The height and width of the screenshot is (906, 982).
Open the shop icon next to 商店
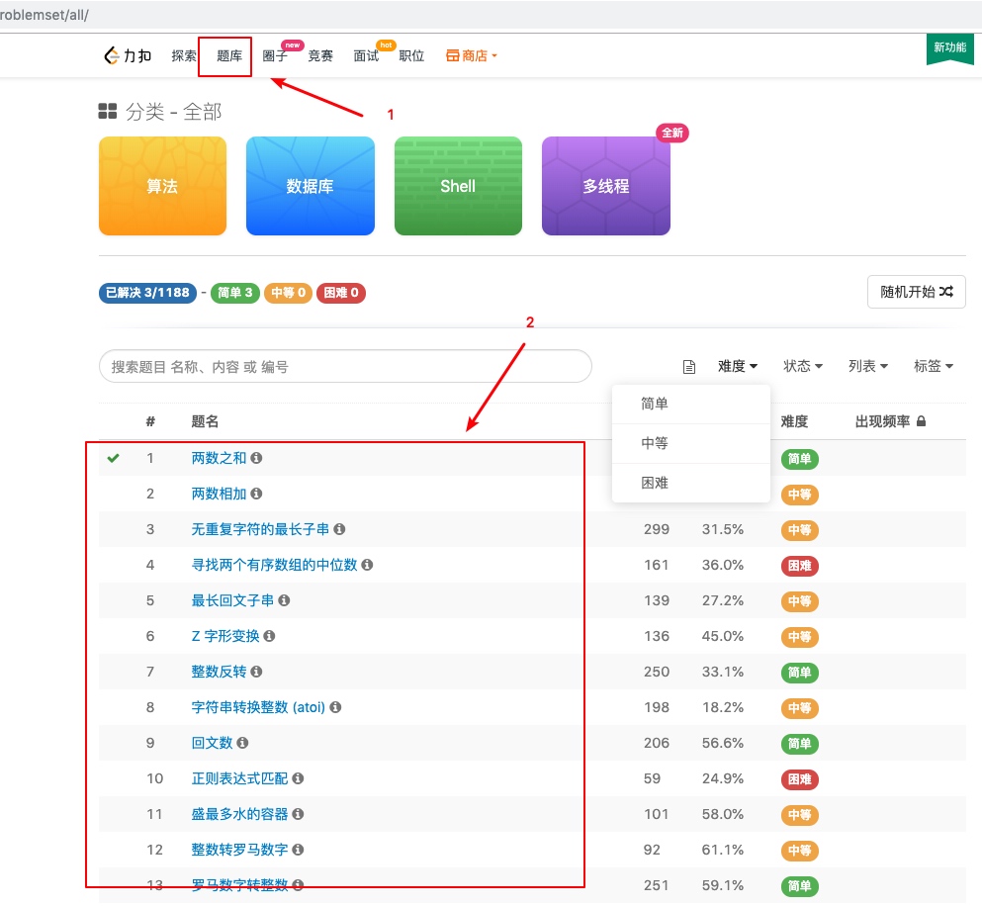click(452, 55)
